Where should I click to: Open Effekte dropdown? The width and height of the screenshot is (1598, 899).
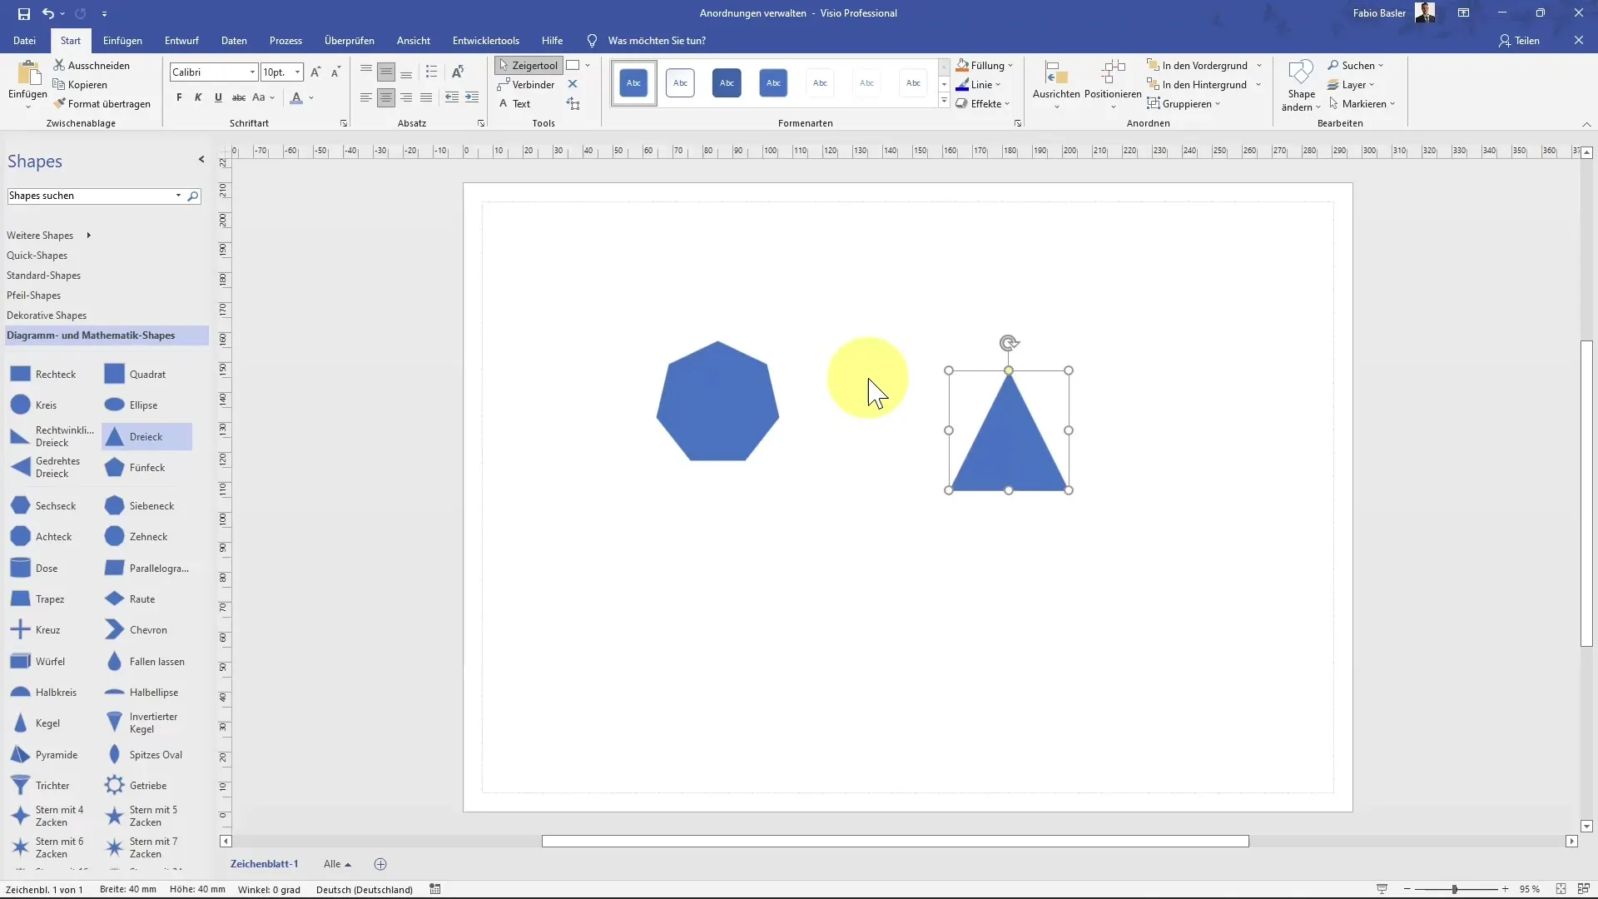pyautogui.click(x=983, y=104)
